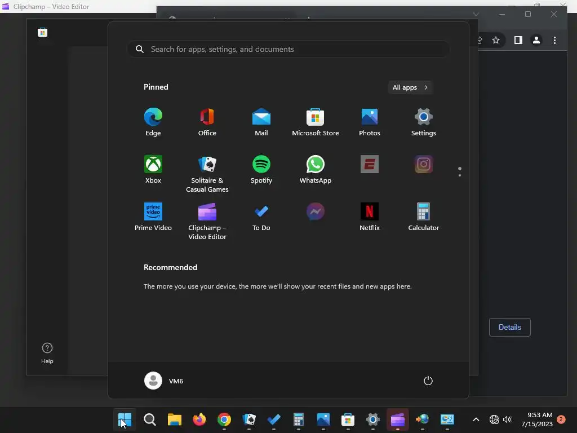
Task: Launch the Office pinned app
Action: (x=207, y=122)
